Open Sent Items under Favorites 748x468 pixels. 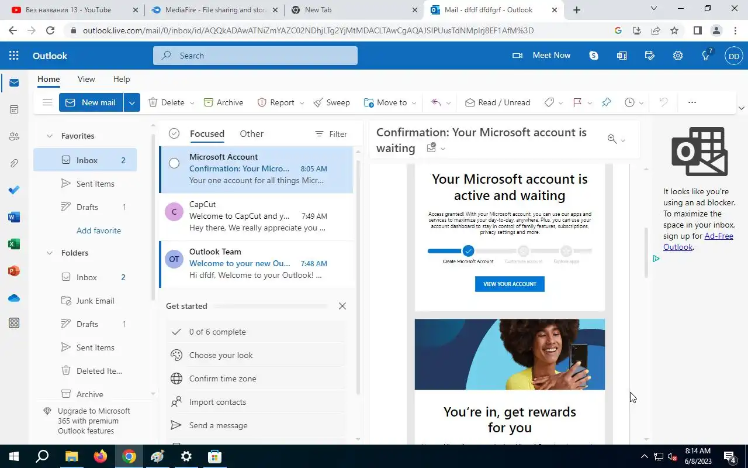tap(85, 184)
